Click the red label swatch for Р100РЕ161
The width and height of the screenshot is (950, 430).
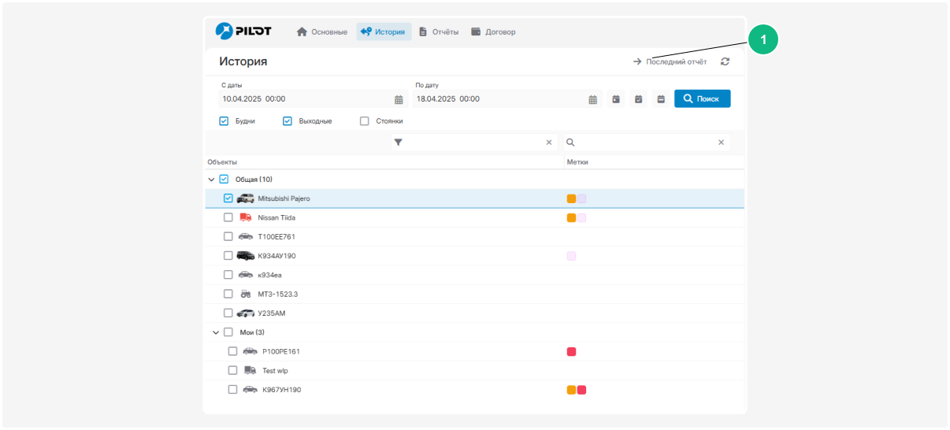coord(571,351)
